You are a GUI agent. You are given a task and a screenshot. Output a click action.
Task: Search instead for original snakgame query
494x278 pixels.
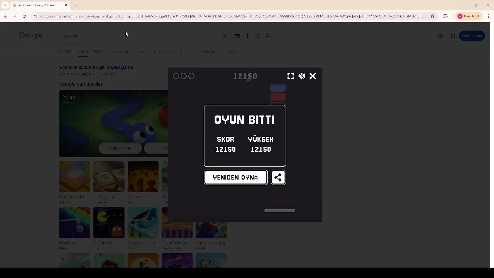tap(108, 74)
